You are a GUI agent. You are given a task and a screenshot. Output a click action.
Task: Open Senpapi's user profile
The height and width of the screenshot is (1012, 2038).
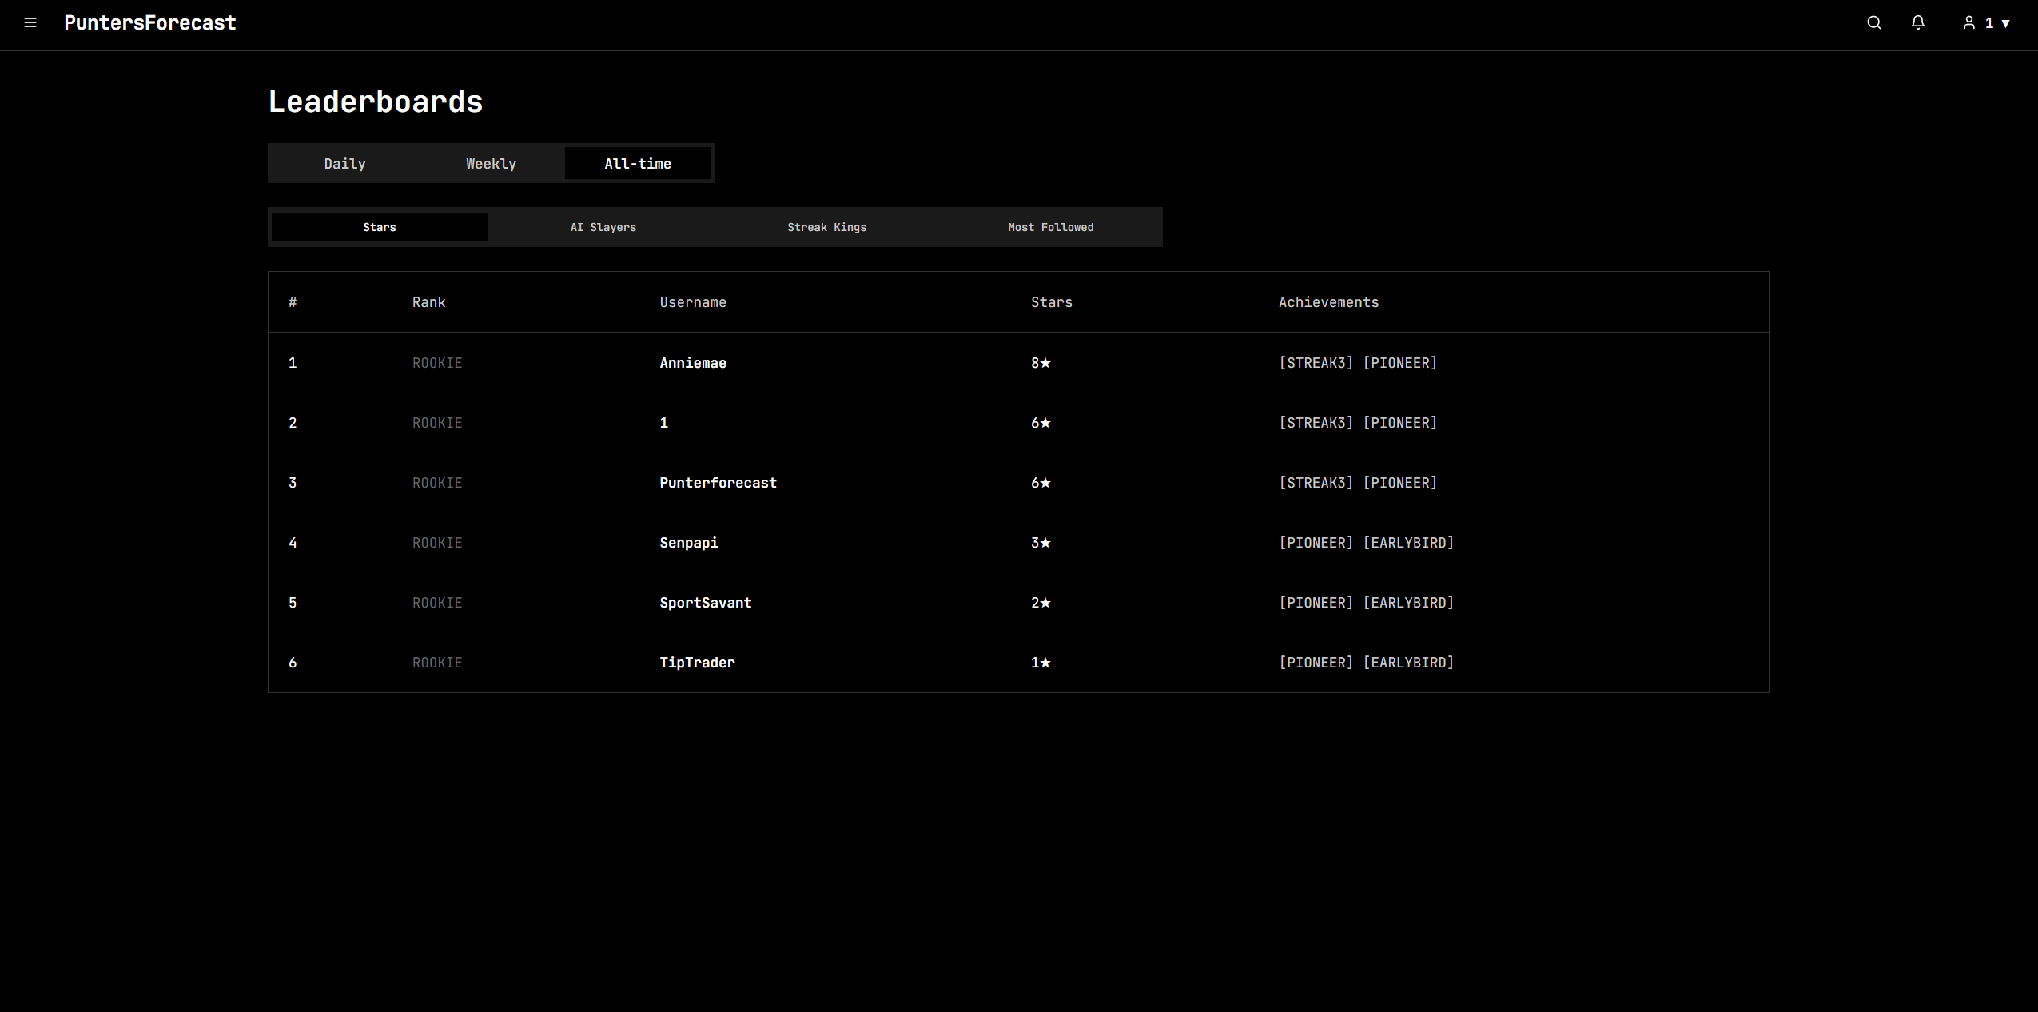688,543
